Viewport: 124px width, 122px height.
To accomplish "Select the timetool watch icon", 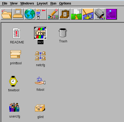I will click(x=13, y=81).
